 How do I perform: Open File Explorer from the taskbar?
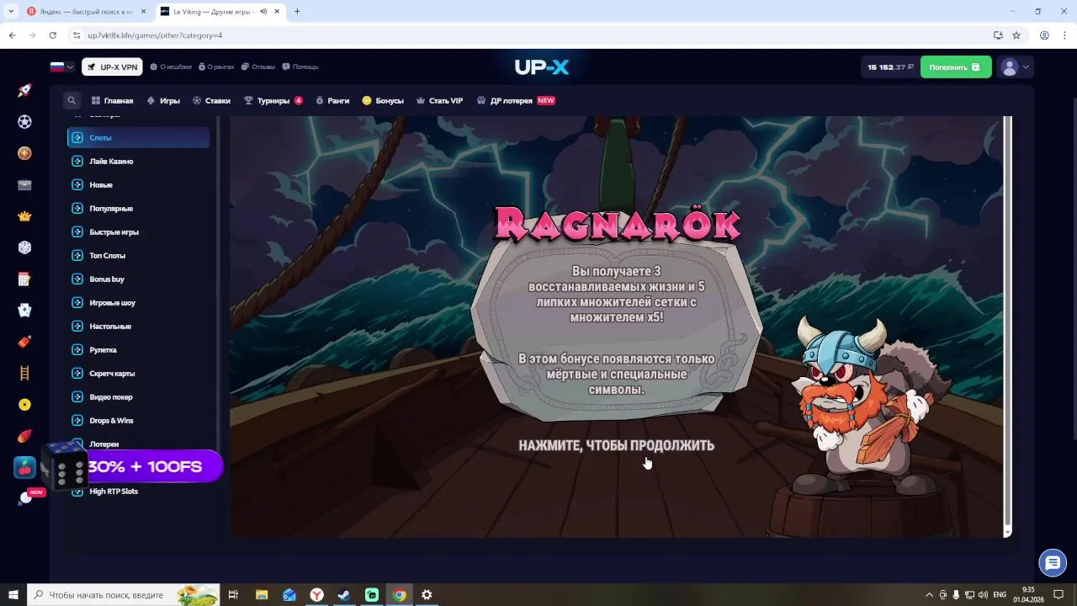tap(261, 595)
